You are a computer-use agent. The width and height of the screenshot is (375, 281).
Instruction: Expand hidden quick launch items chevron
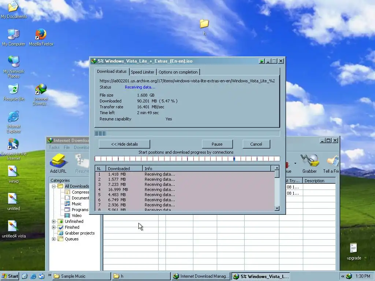[x=49, y=275]
